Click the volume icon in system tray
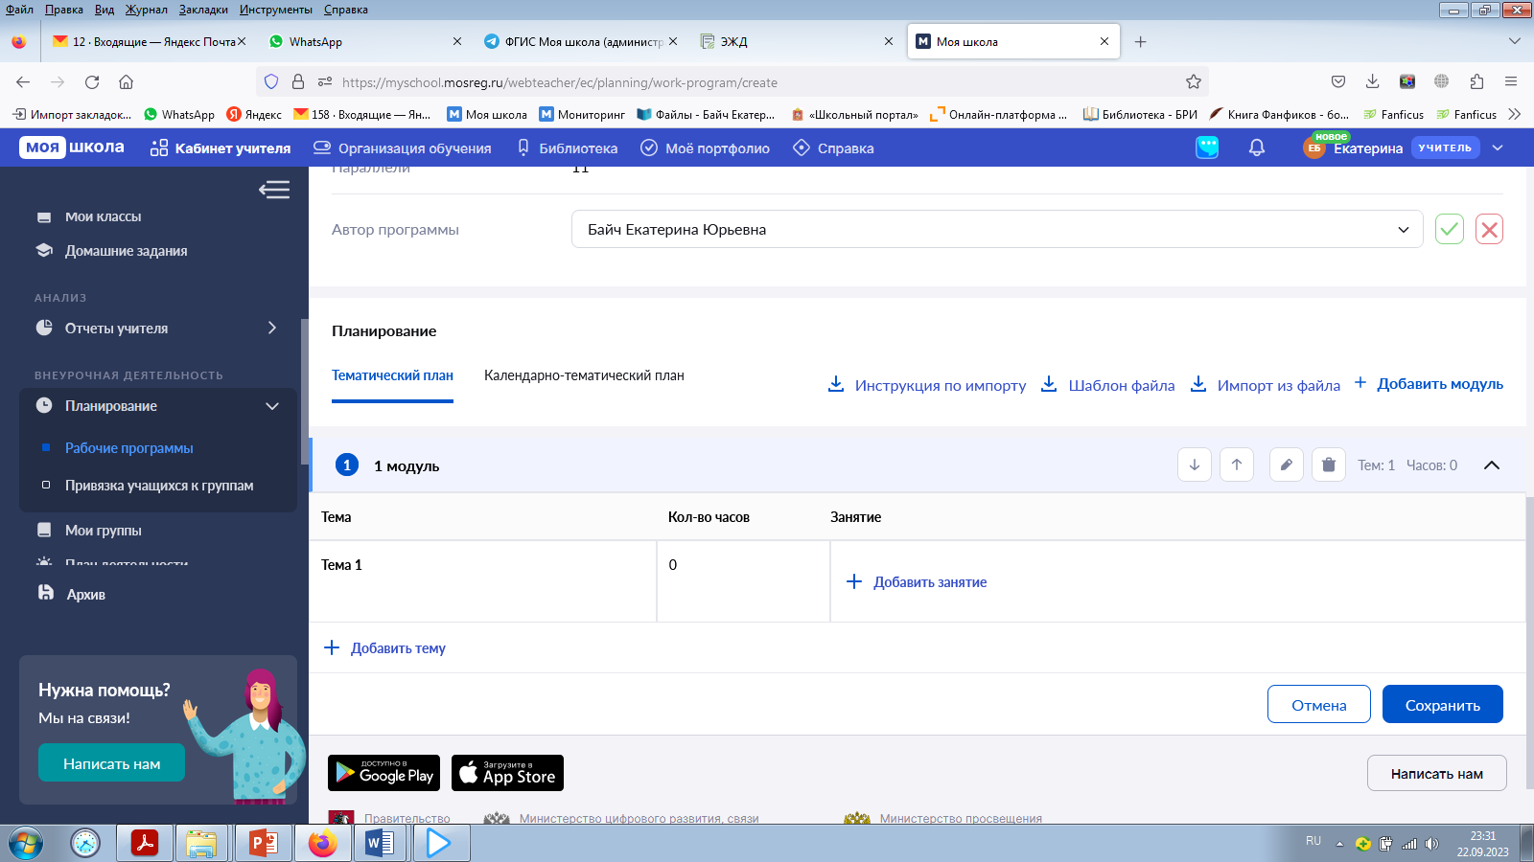This screenshot has width=1534, height=862. [1432, 844]
